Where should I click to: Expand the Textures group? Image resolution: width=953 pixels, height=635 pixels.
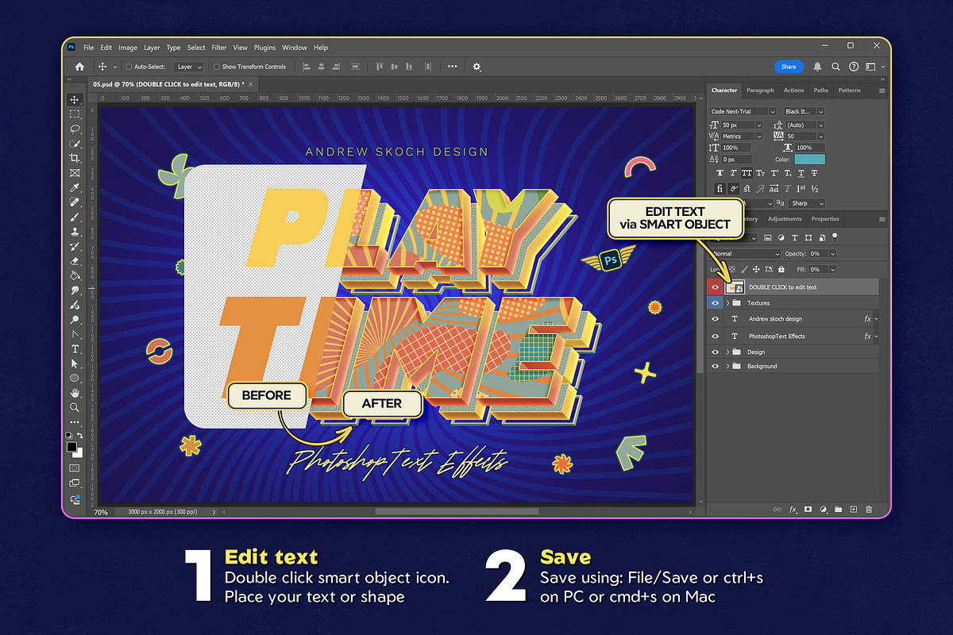727,303
